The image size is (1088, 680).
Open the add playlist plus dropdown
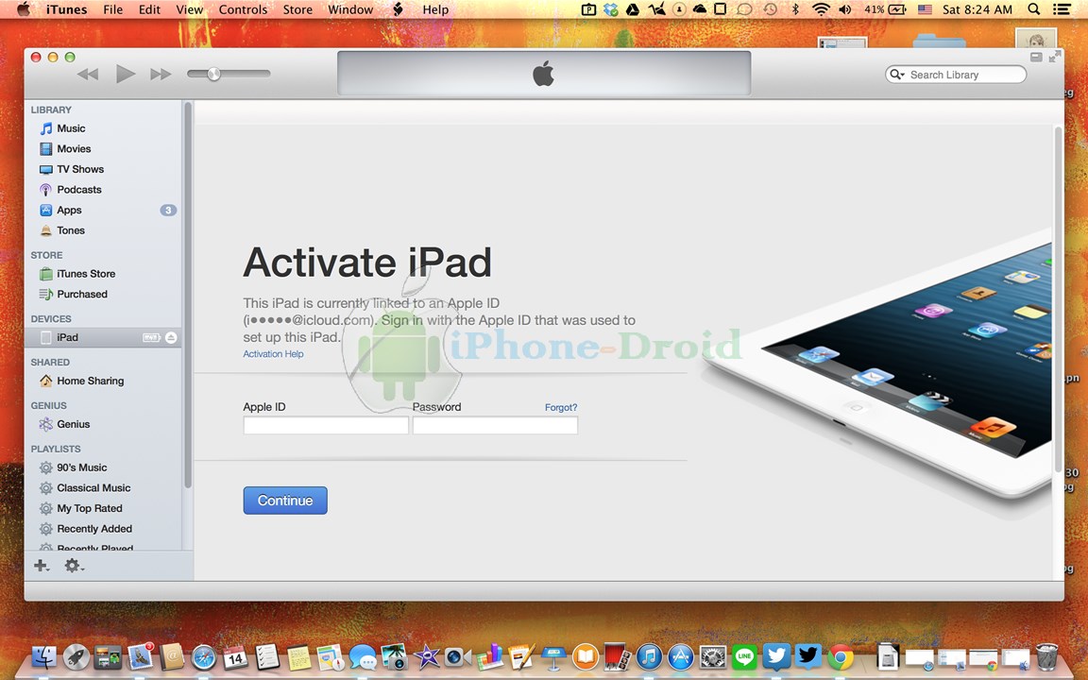42,566
